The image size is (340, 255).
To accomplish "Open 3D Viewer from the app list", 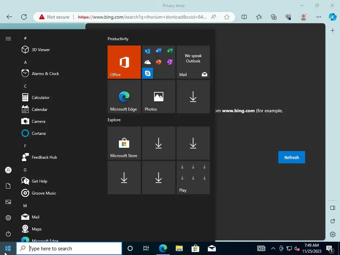I will [36, 50].
